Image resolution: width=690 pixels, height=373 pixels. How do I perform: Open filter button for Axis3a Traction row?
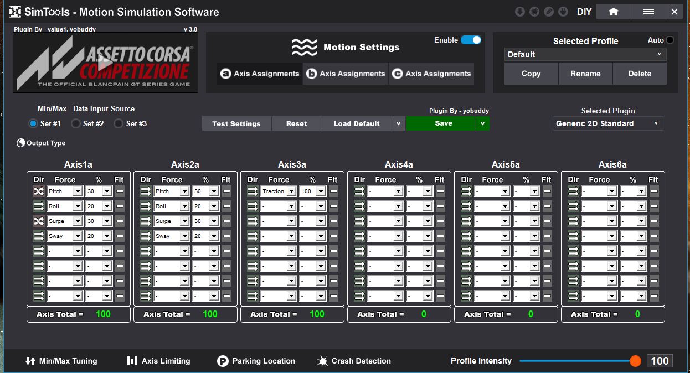(x=333, y=191)
